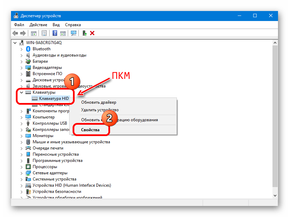Maximize the Диспетчер устройств window
The image size is (289, 217).
click(x=255, y=16)
